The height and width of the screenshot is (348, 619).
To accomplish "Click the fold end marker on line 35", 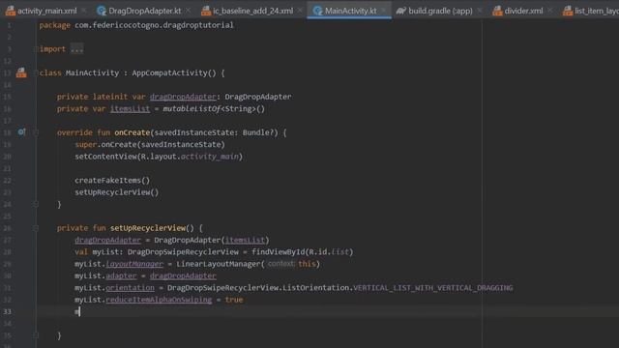I will (x=36, y=335).
